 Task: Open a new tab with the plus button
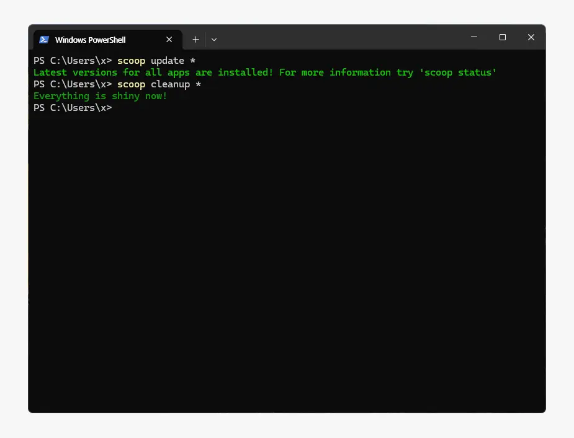[195, 40]
